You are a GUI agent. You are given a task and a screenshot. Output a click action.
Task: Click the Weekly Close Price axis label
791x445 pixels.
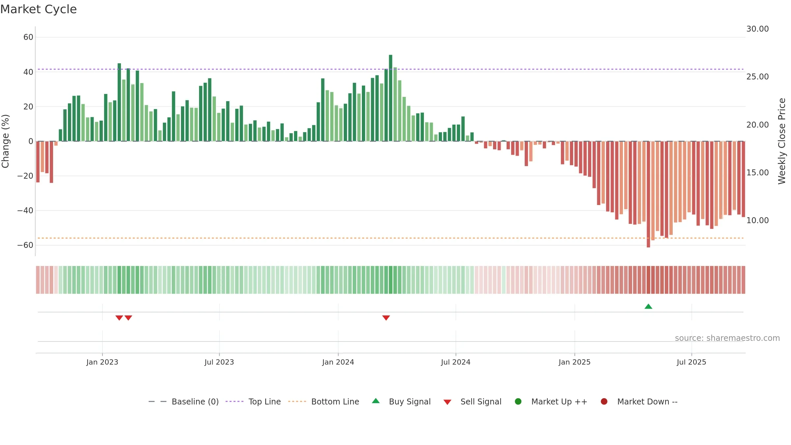[x=782, y=141]
